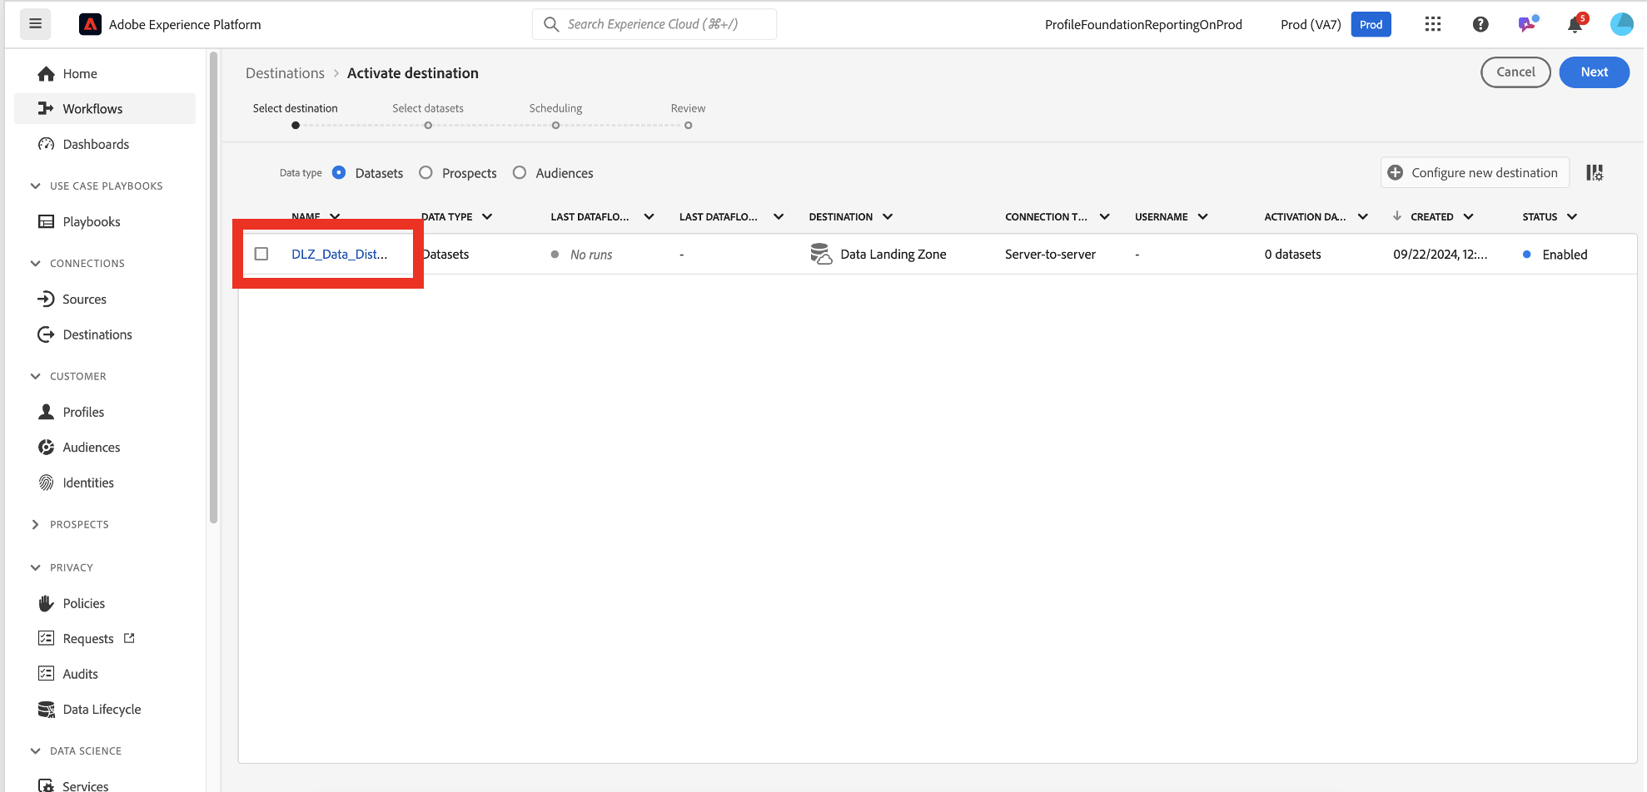Click the Search Experience Cloud field
This screenshot has width=1647, height=792.
pos(654,24)
